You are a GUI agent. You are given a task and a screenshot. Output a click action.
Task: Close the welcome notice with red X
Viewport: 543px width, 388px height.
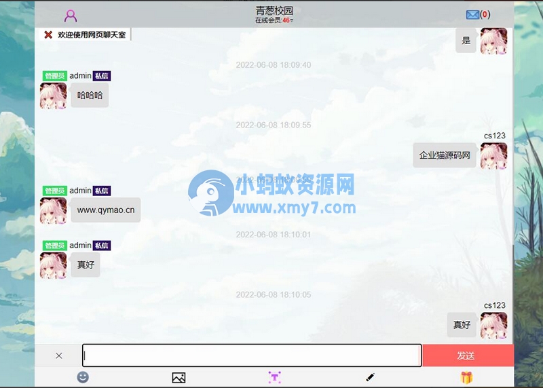(48, 35)
